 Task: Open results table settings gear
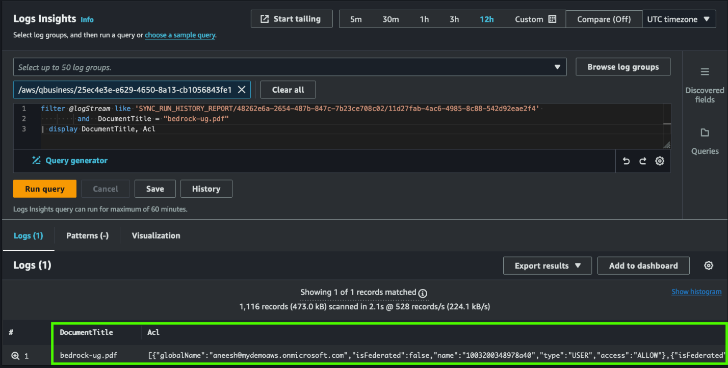[x=708, y=266]
